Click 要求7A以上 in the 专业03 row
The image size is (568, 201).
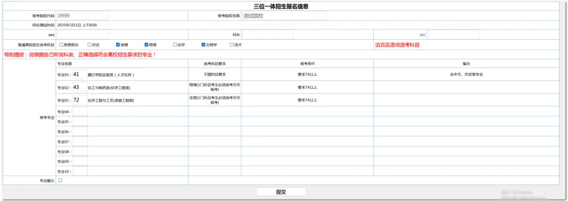(x=308, y=100)
